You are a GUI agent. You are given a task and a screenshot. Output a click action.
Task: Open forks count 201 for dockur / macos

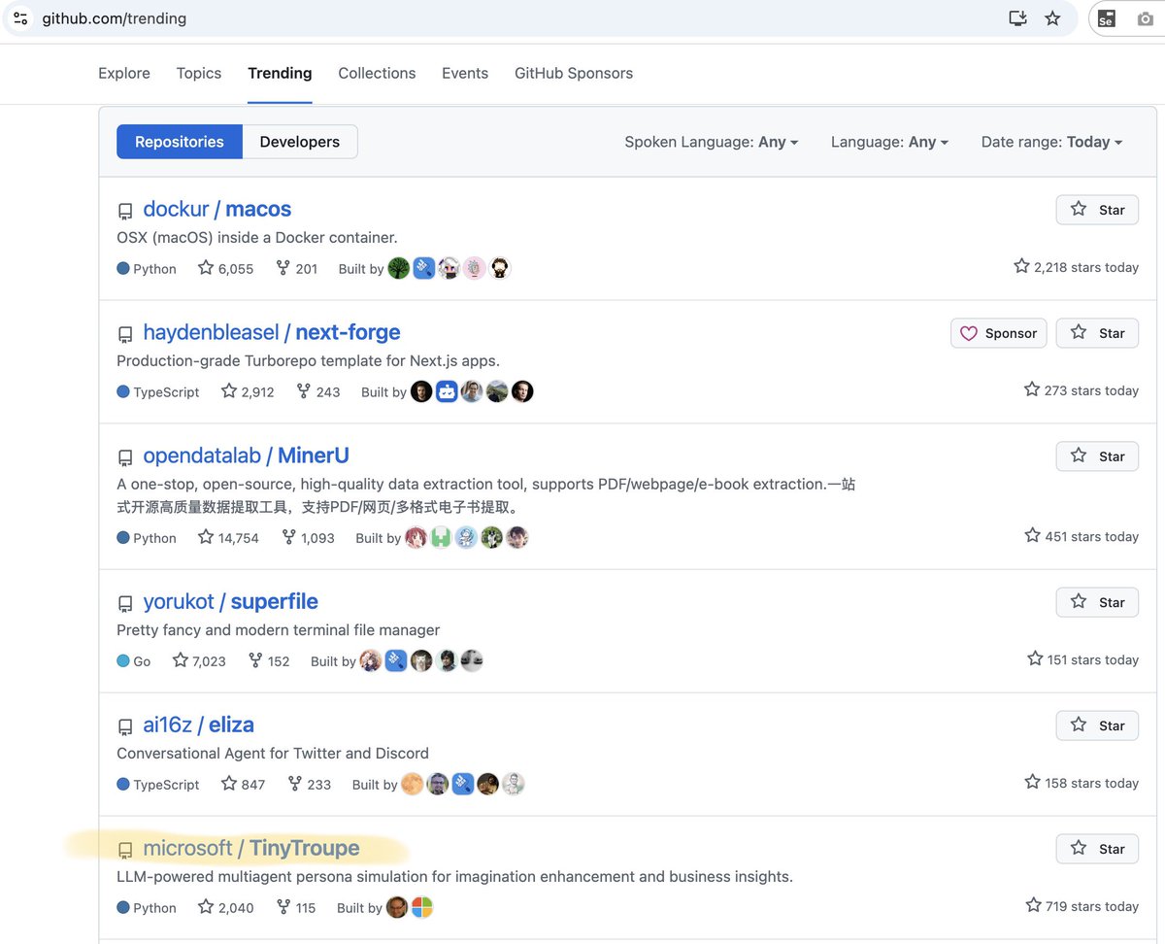pyautogui.click(x=297, y=268)
